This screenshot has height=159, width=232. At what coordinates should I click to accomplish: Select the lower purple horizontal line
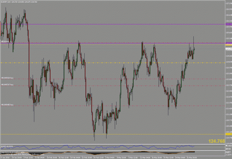coord(113,43)
